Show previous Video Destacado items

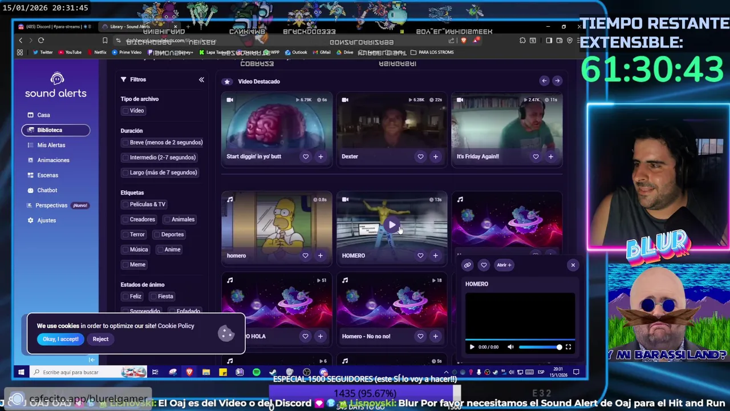[544, 81]
